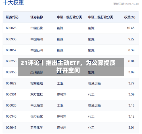The height and width of the screenshot is (134, 142).
Task: Click the weight value 3.39
Action: 131,94
